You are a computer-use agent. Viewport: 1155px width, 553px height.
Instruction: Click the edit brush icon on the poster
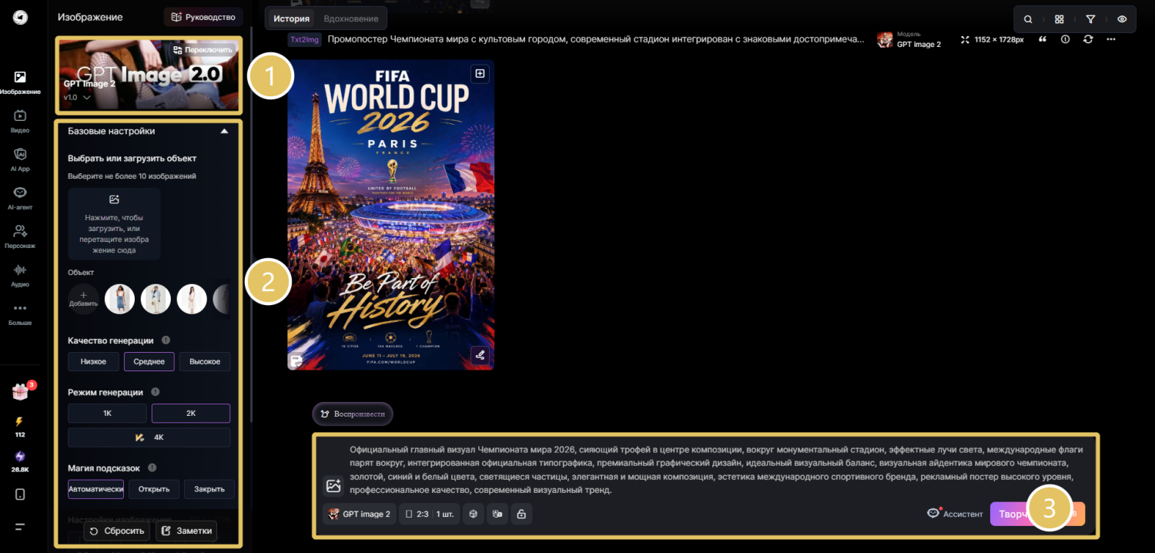click(x=480, y=355)
